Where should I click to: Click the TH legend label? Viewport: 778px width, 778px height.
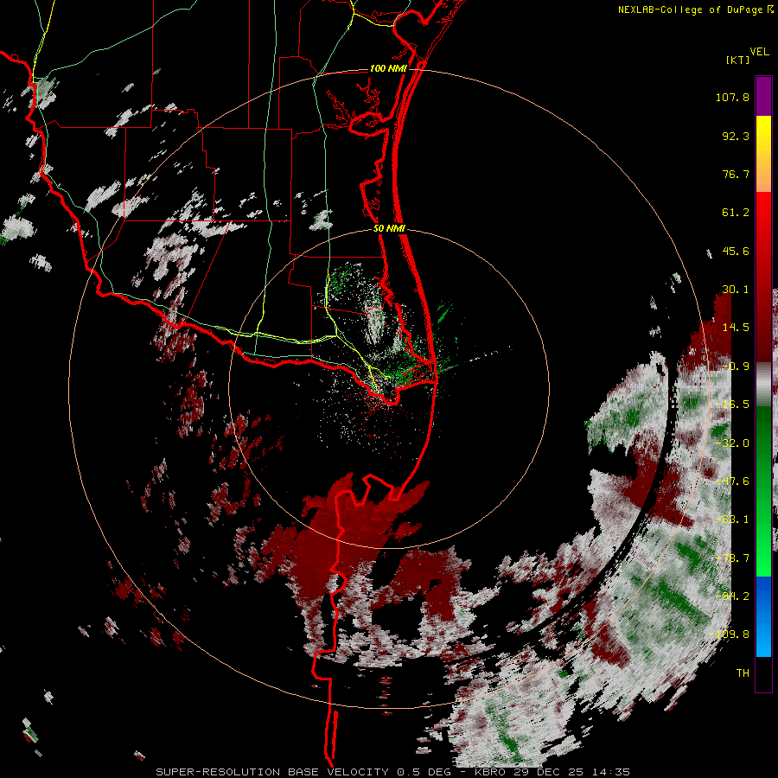[743, 673]
